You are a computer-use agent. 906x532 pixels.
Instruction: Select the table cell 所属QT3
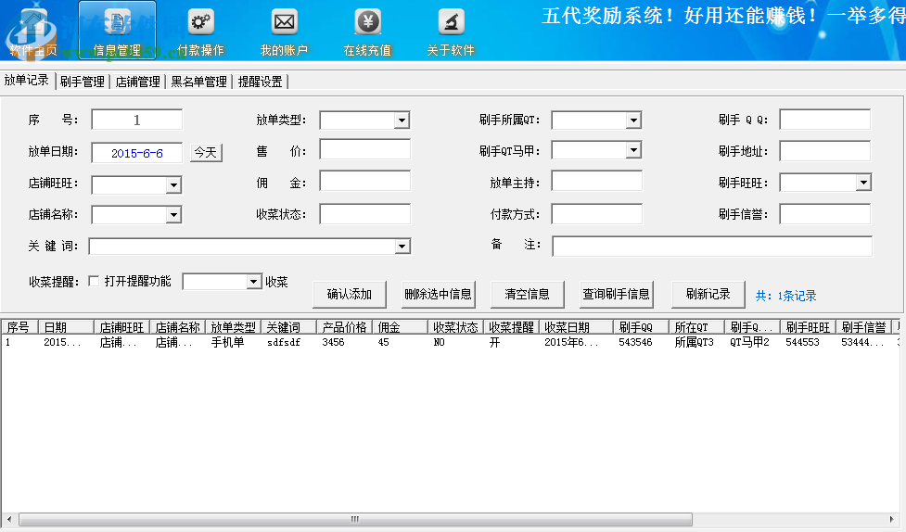pyautogui.click(x=694, y=343)
